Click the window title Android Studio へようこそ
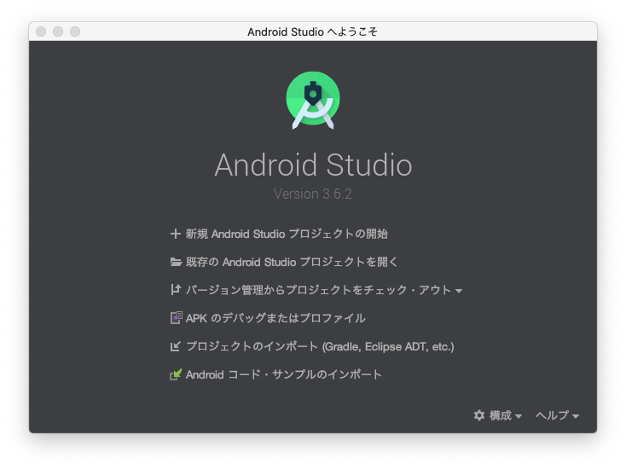The height and width of the screenshot is (469, 626). click(313, 32)
